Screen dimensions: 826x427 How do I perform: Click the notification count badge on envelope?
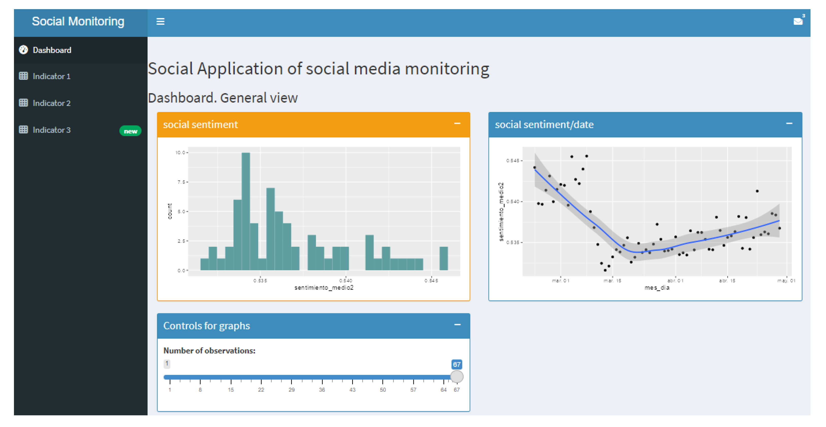coord(804,15)
